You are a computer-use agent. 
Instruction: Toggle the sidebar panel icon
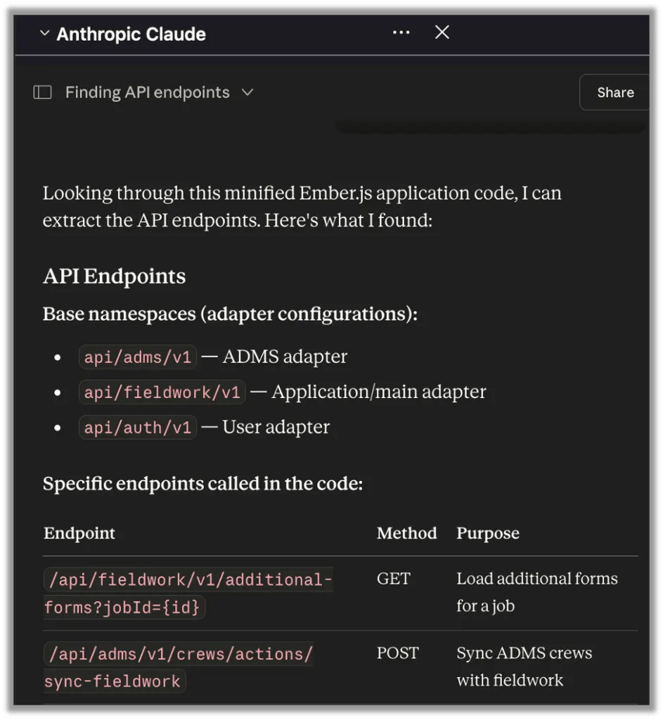43,92
